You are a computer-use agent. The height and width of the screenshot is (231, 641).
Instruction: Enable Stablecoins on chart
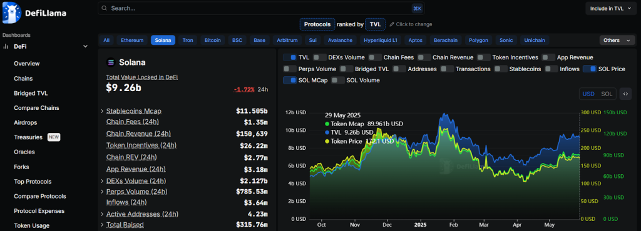(x=501, y=69)
